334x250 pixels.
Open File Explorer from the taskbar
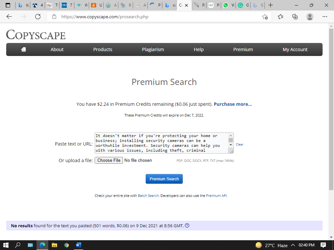(x=54, y=245)
